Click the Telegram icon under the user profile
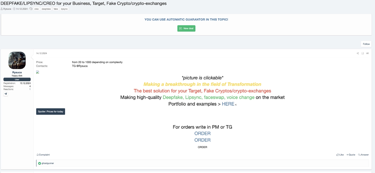 (x=6, y=94)
